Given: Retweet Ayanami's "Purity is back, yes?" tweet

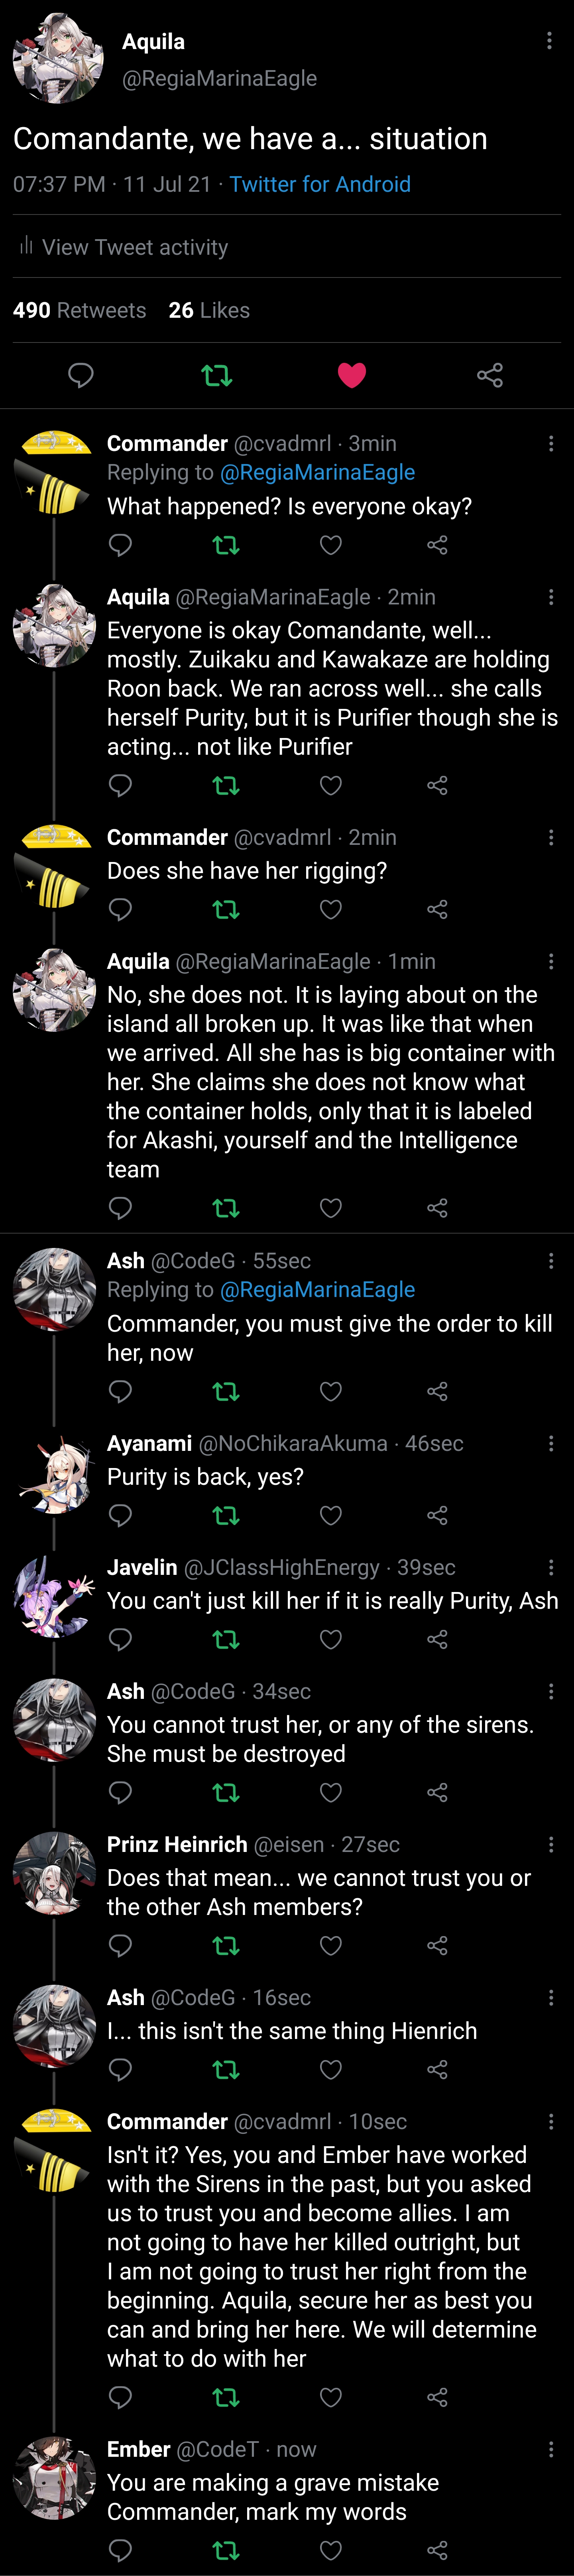Looking at the screenshot, I should coord(226,1515).
